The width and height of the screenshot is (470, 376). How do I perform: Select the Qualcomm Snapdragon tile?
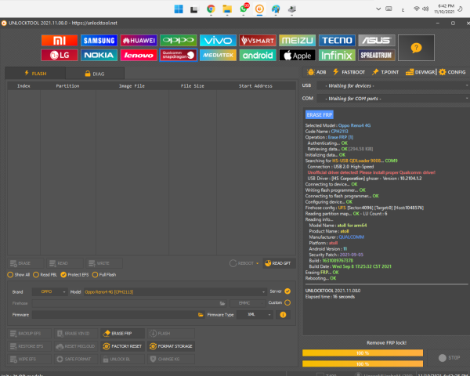pos(179,55)
